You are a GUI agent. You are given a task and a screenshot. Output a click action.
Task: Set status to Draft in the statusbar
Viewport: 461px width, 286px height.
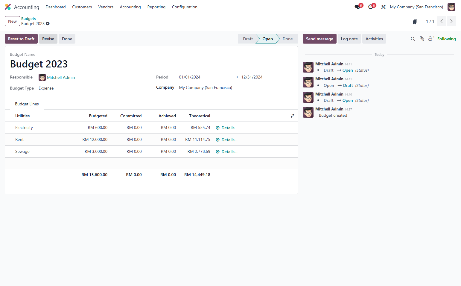coord(247,39)
